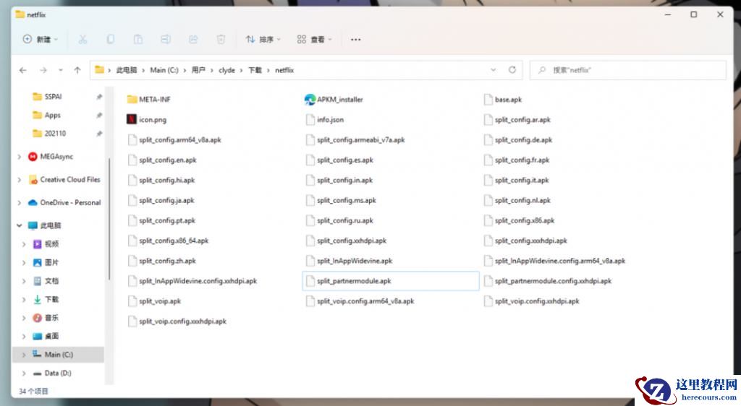Select split_config.armeabi_v7a.apk
This screenshot has width=741, height=406.
coord(355,140)
